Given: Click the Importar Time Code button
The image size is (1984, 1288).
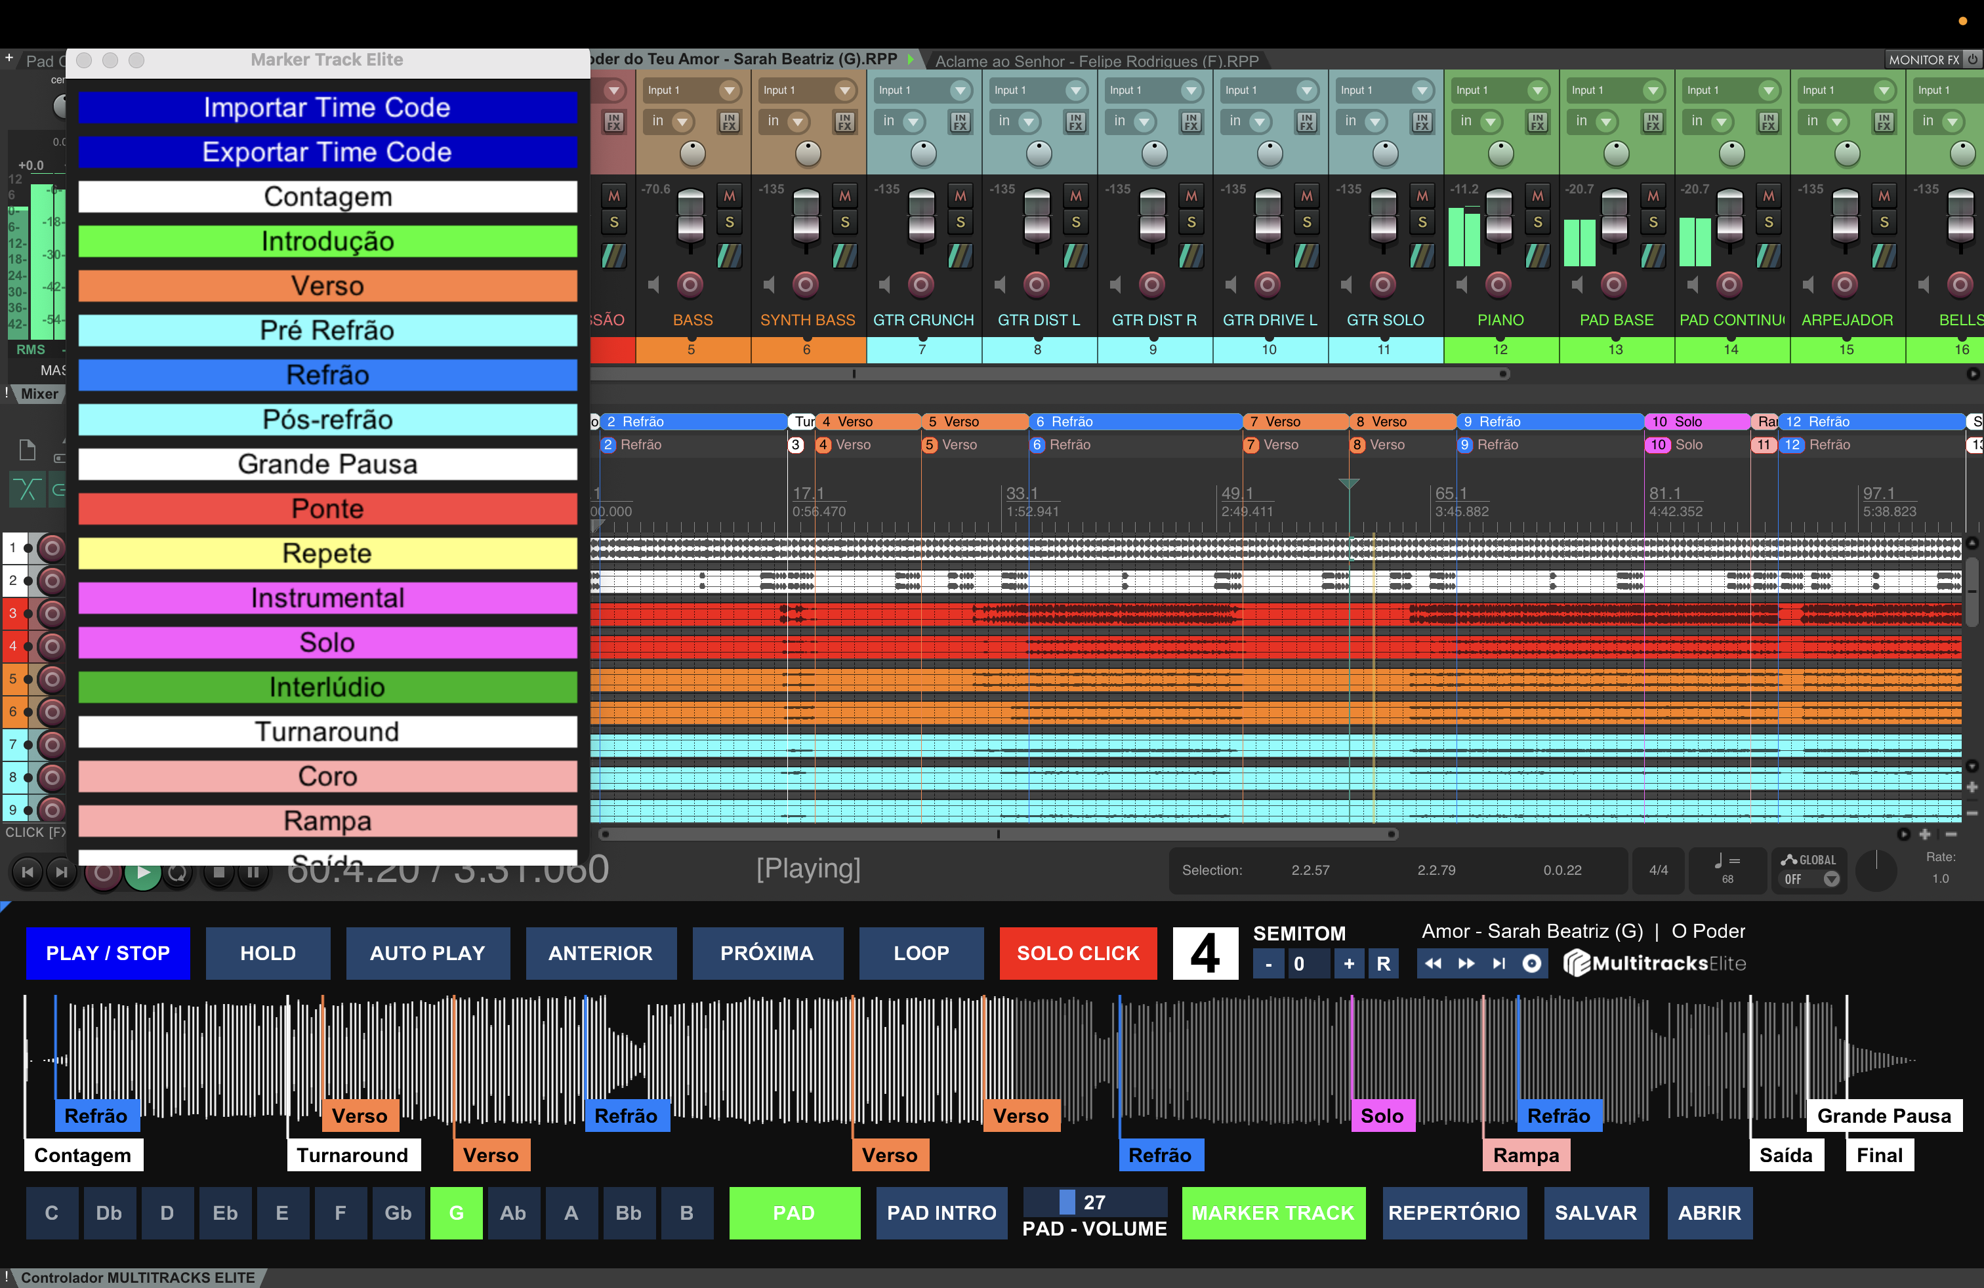Looking at the screenshot, I should point(327,108).
